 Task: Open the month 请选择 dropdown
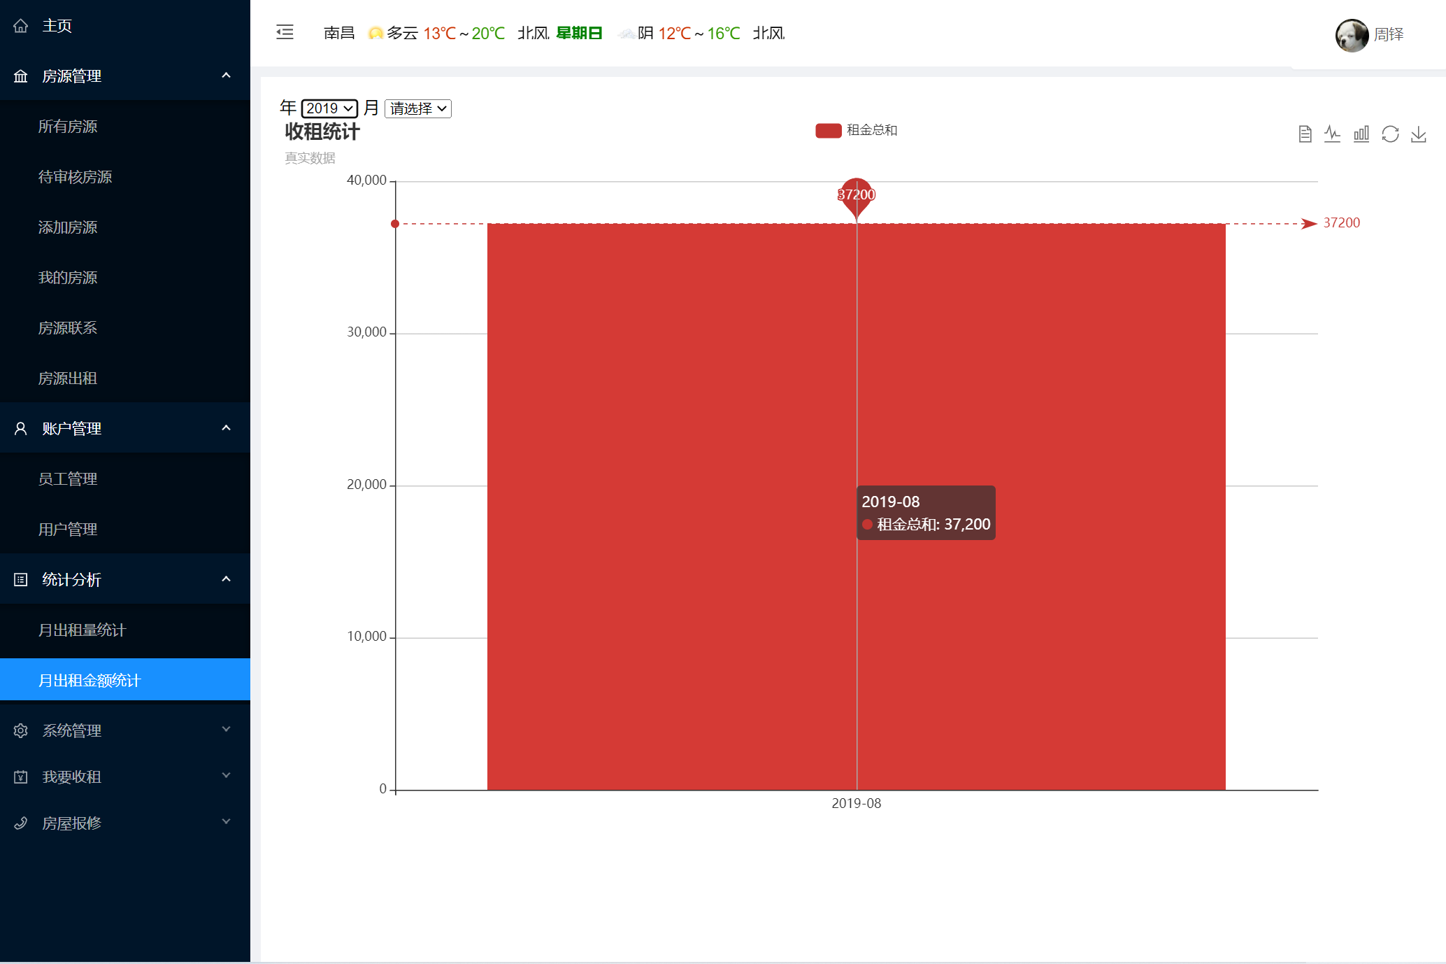click(417, 108)
